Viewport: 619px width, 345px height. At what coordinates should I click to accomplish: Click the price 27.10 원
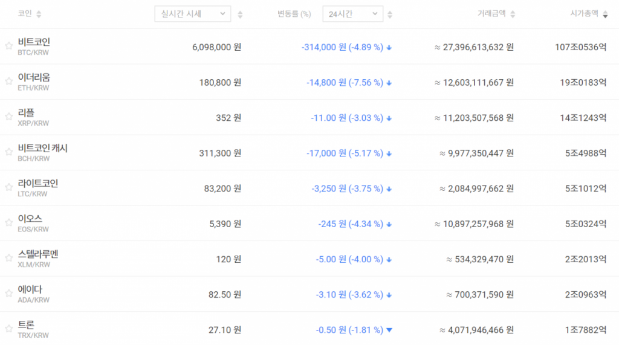pyautogui.click(x=225, y=330)
